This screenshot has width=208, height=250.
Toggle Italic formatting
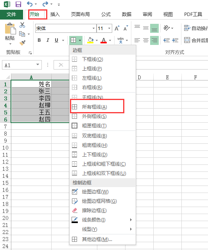[48, 40]
